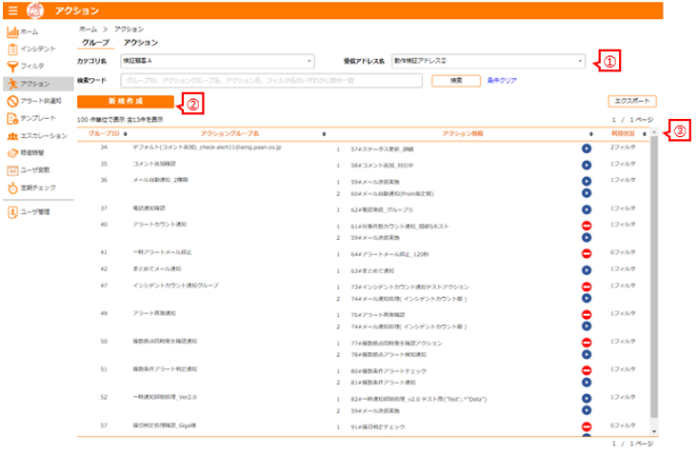The height and width of the screenshot is (455, 697).
Task: Open ユーザ管理 in the sidebar
Action: [x=29, y=212]
